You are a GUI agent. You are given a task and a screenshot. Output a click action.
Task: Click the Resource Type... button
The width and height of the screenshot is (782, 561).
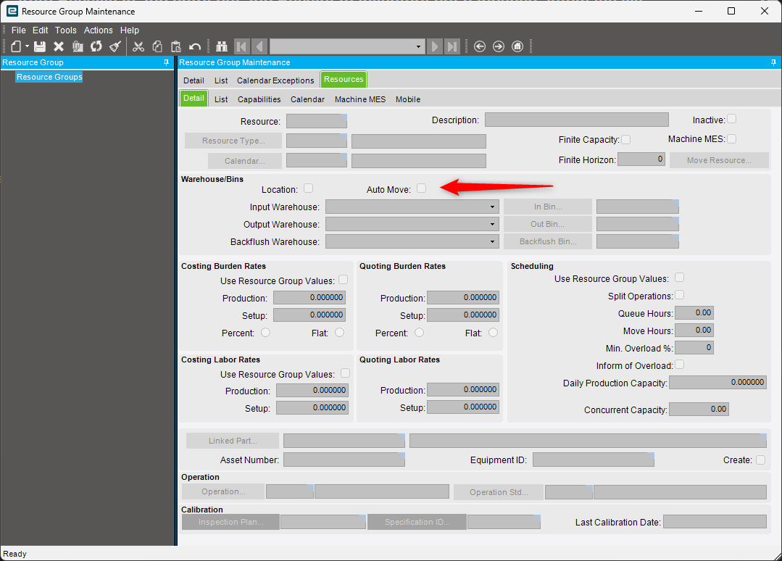point(233,141)
